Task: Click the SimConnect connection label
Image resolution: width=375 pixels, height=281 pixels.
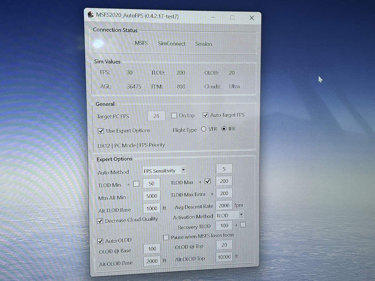Action: tap(172, 44)
